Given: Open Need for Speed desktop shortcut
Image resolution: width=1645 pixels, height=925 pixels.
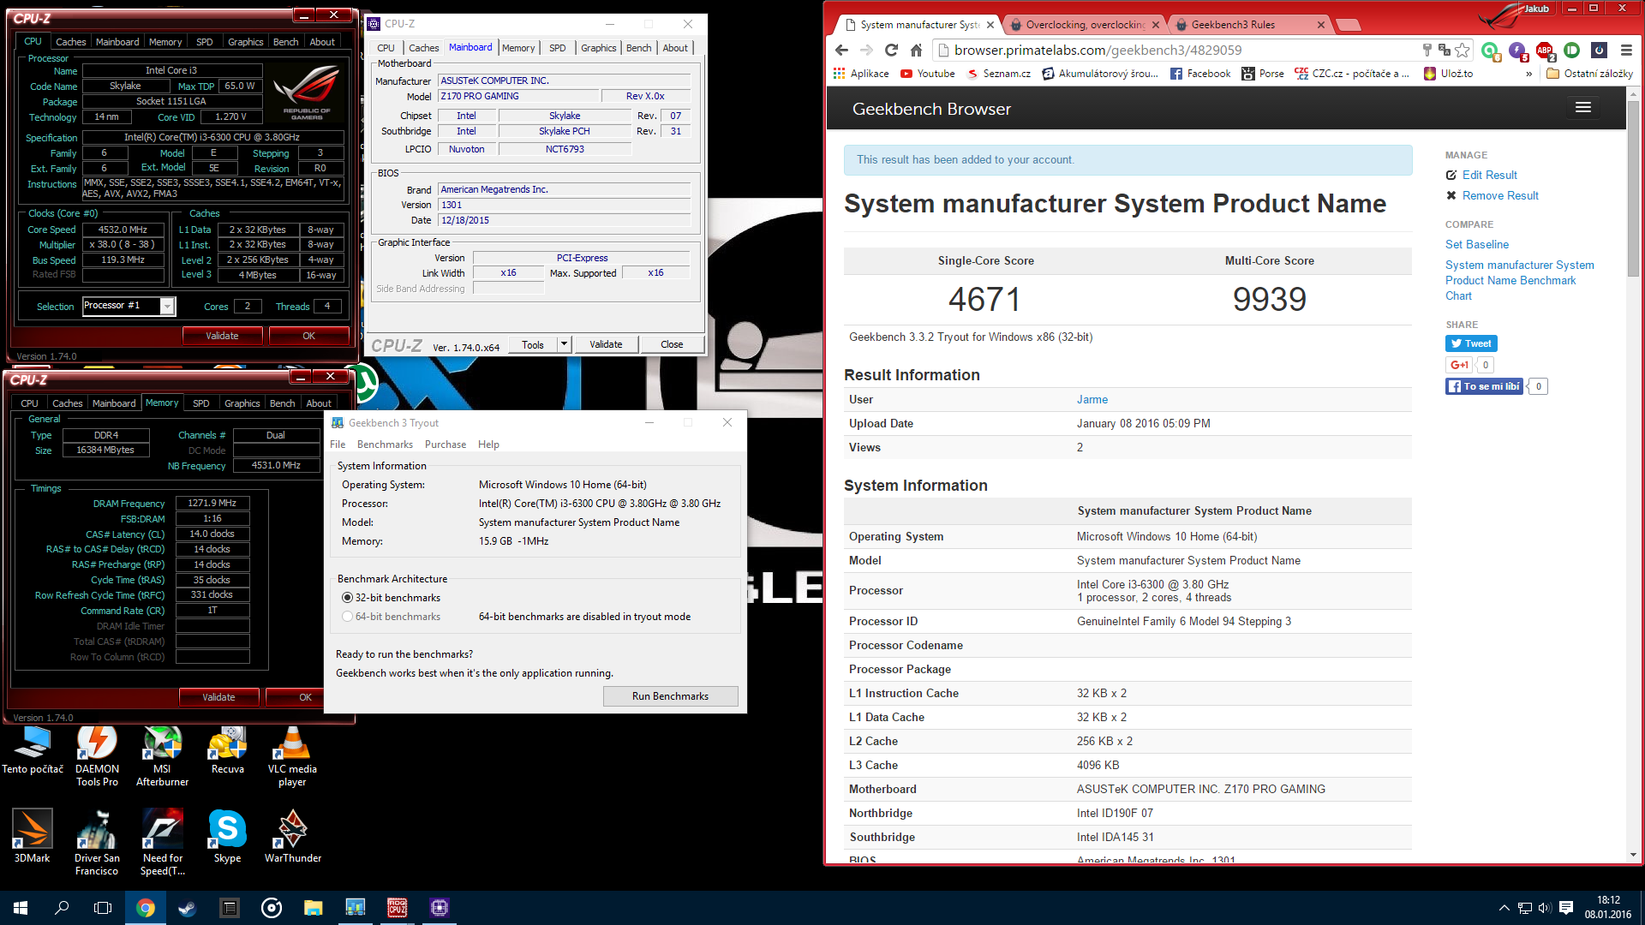Looking at the screenshot, I should tap(162, 843).
